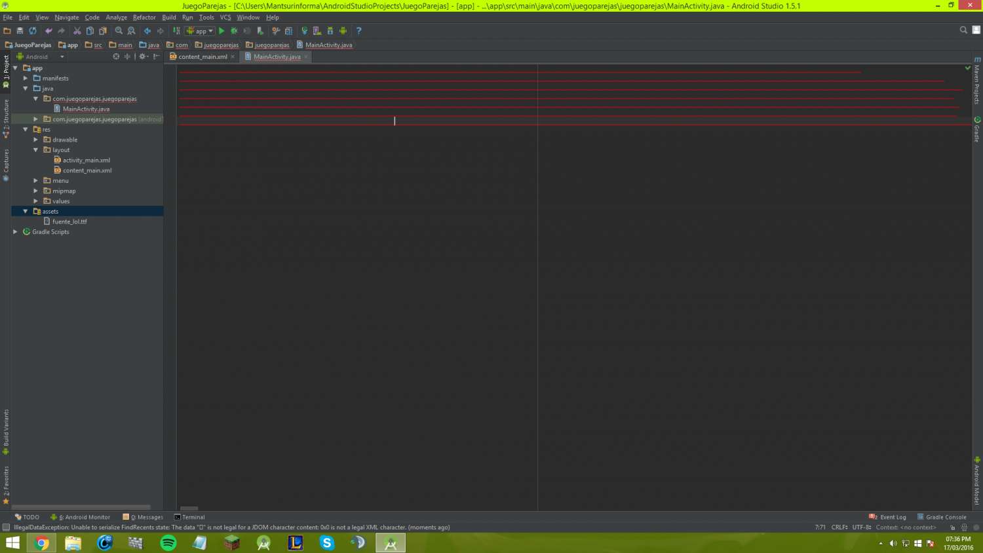Expand the manifests folder

click(26, 78)
